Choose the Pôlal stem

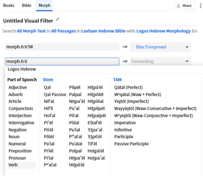pyautogui.click(x=74, y=123)
